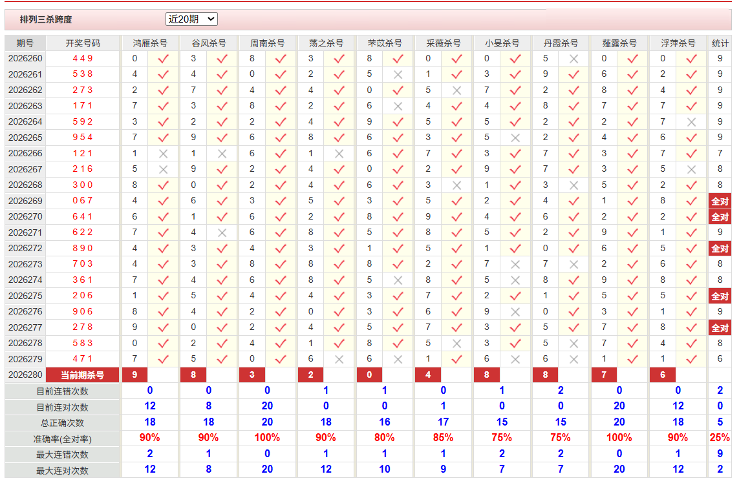This screenshot has height=483, width=739.
Task: Click the red check for 浮萍杀号 in row 2026272
Action: (691, 249)
